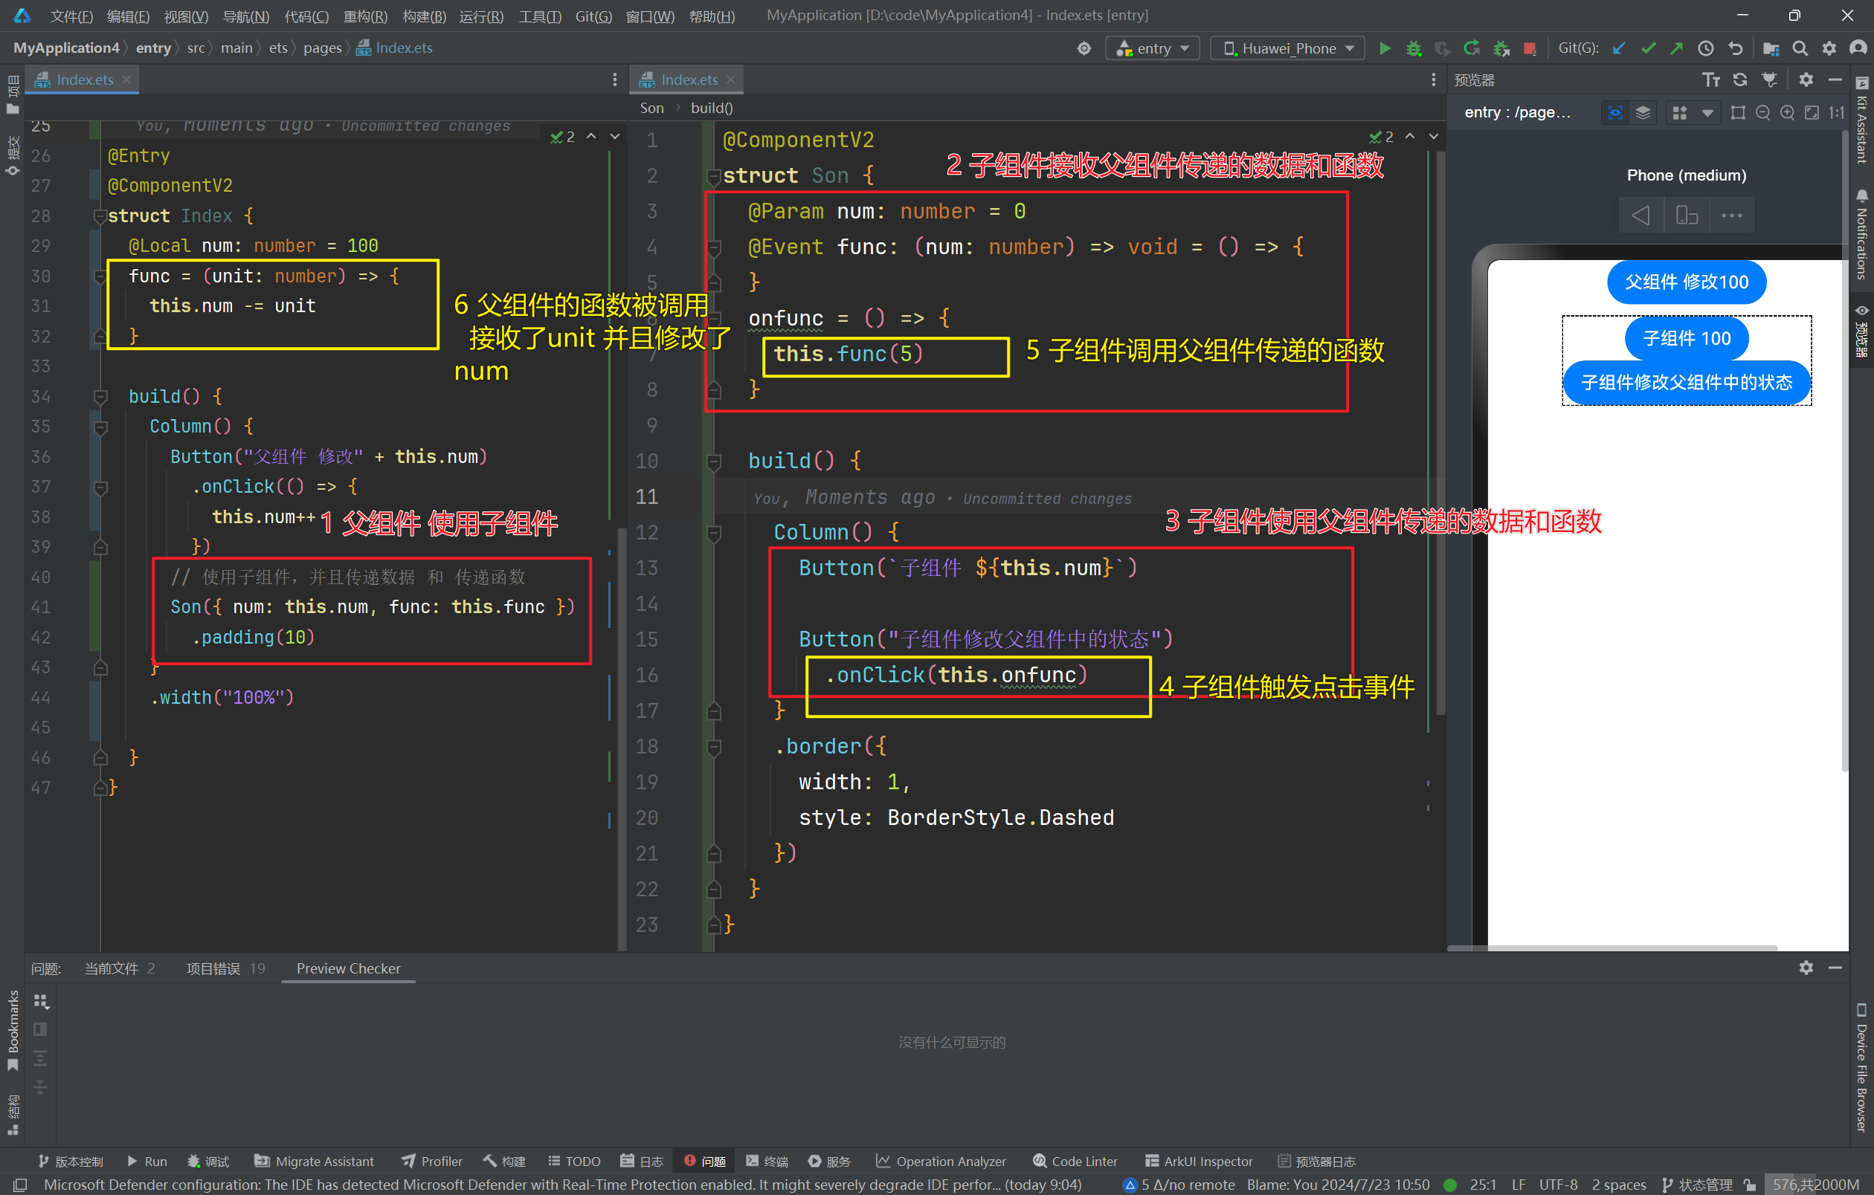Click the 父组件 修改100 preview button

click(1686, 282)
